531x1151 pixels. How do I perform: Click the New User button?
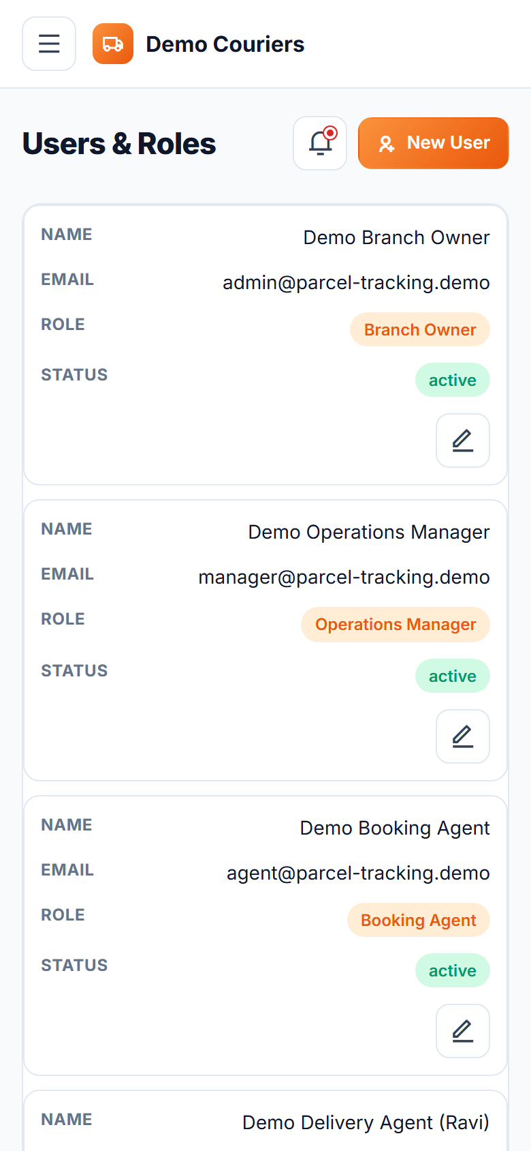434,143
